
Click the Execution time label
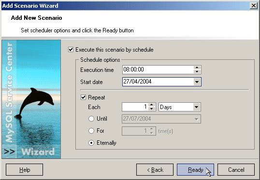click(x=97, y=70)
